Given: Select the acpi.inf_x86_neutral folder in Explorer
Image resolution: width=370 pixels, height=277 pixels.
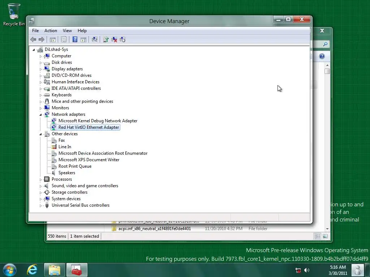Looking at the screenshot, I should coord(155,228).
